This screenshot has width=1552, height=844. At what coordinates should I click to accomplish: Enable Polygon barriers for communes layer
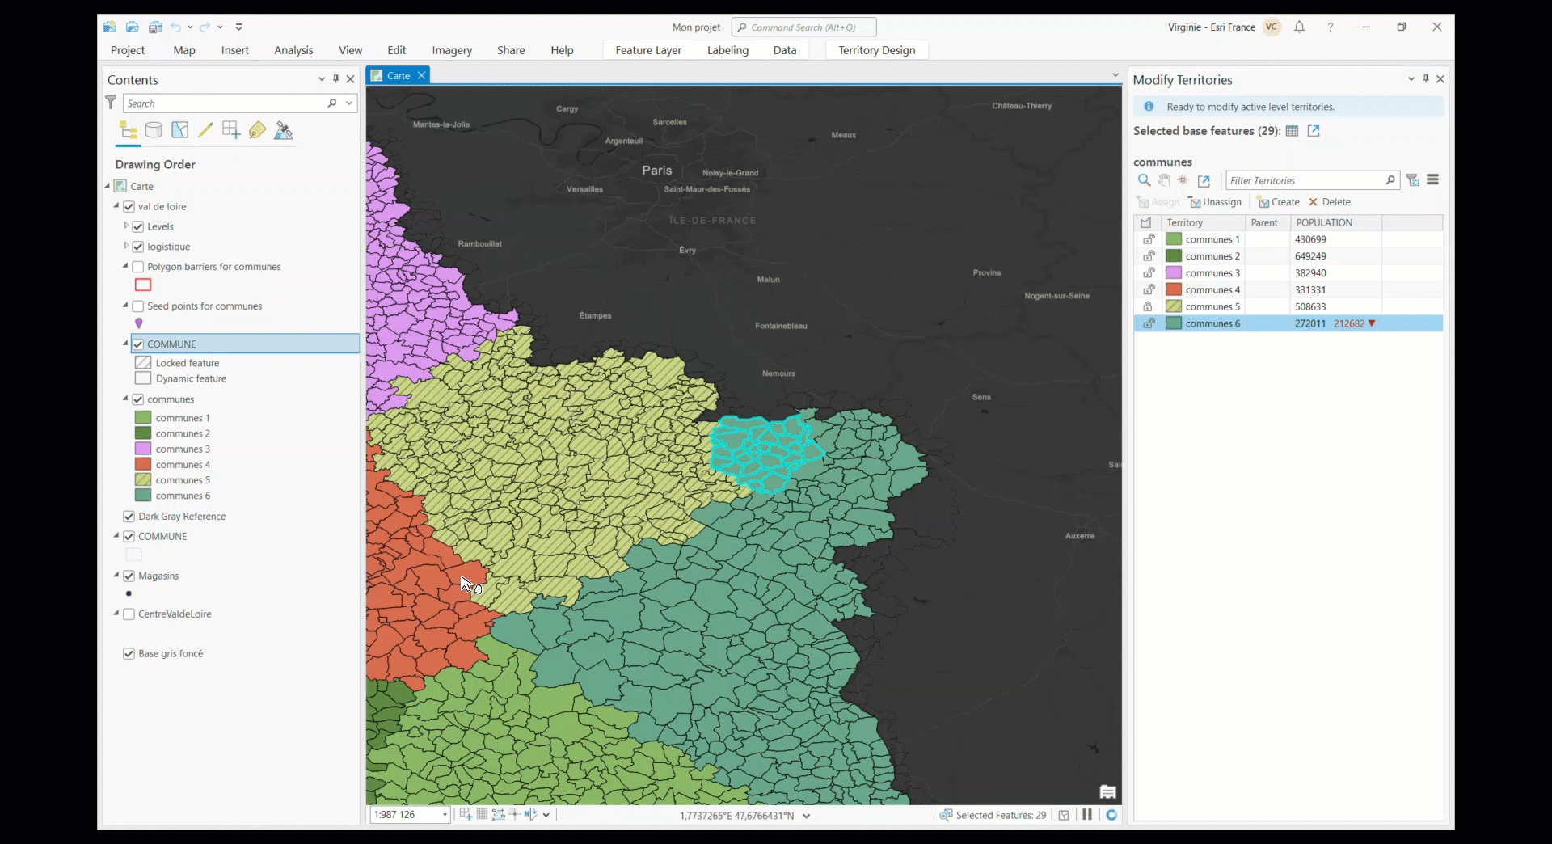[137, 267]
